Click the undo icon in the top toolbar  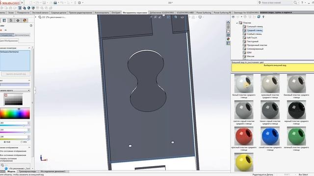coord(62,3)
